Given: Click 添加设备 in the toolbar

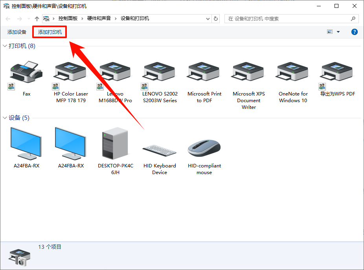Looking at the screenshot, I should tap(17, 32).
